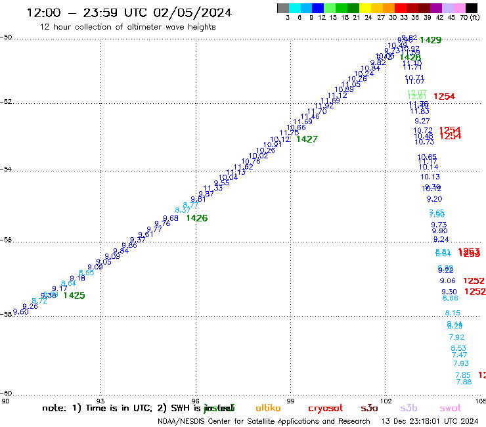
Task: Select the longitude axis label 102
Action: 386,401
